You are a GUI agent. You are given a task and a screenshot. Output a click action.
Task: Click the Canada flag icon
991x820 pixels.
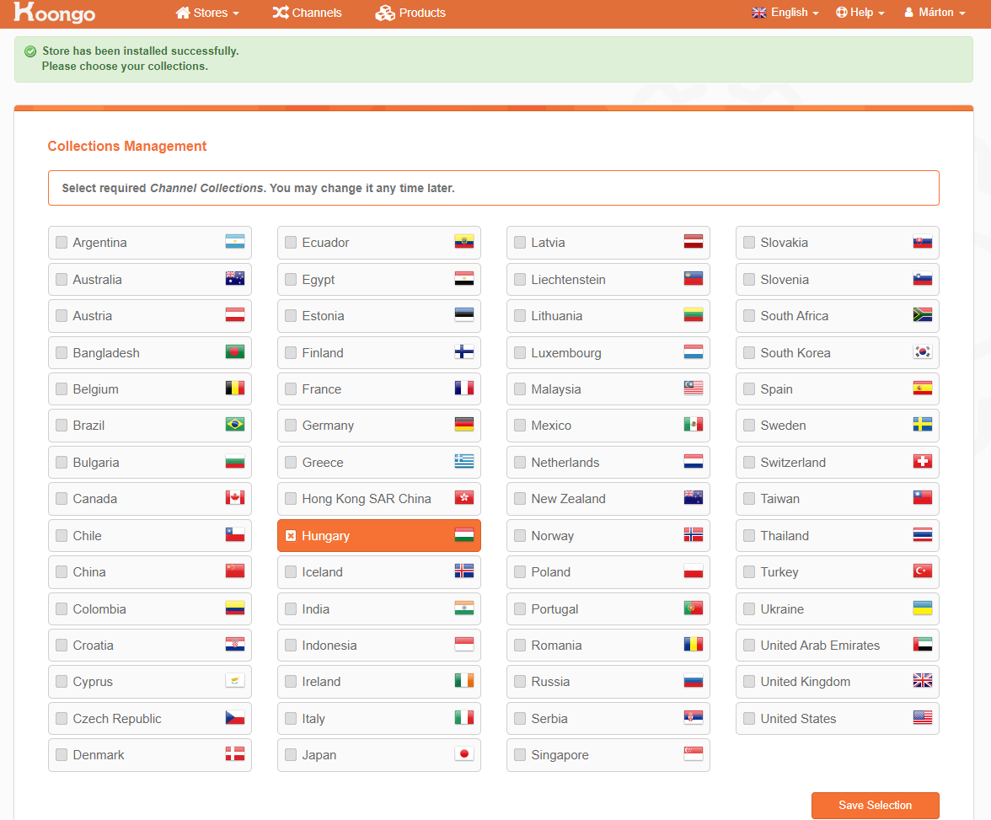coord(235,497)
